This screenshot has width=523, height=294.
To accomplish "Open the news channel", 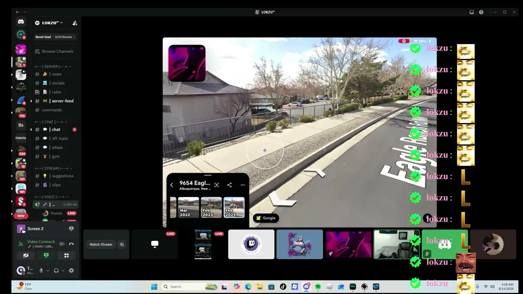I will tap(55, 74).
